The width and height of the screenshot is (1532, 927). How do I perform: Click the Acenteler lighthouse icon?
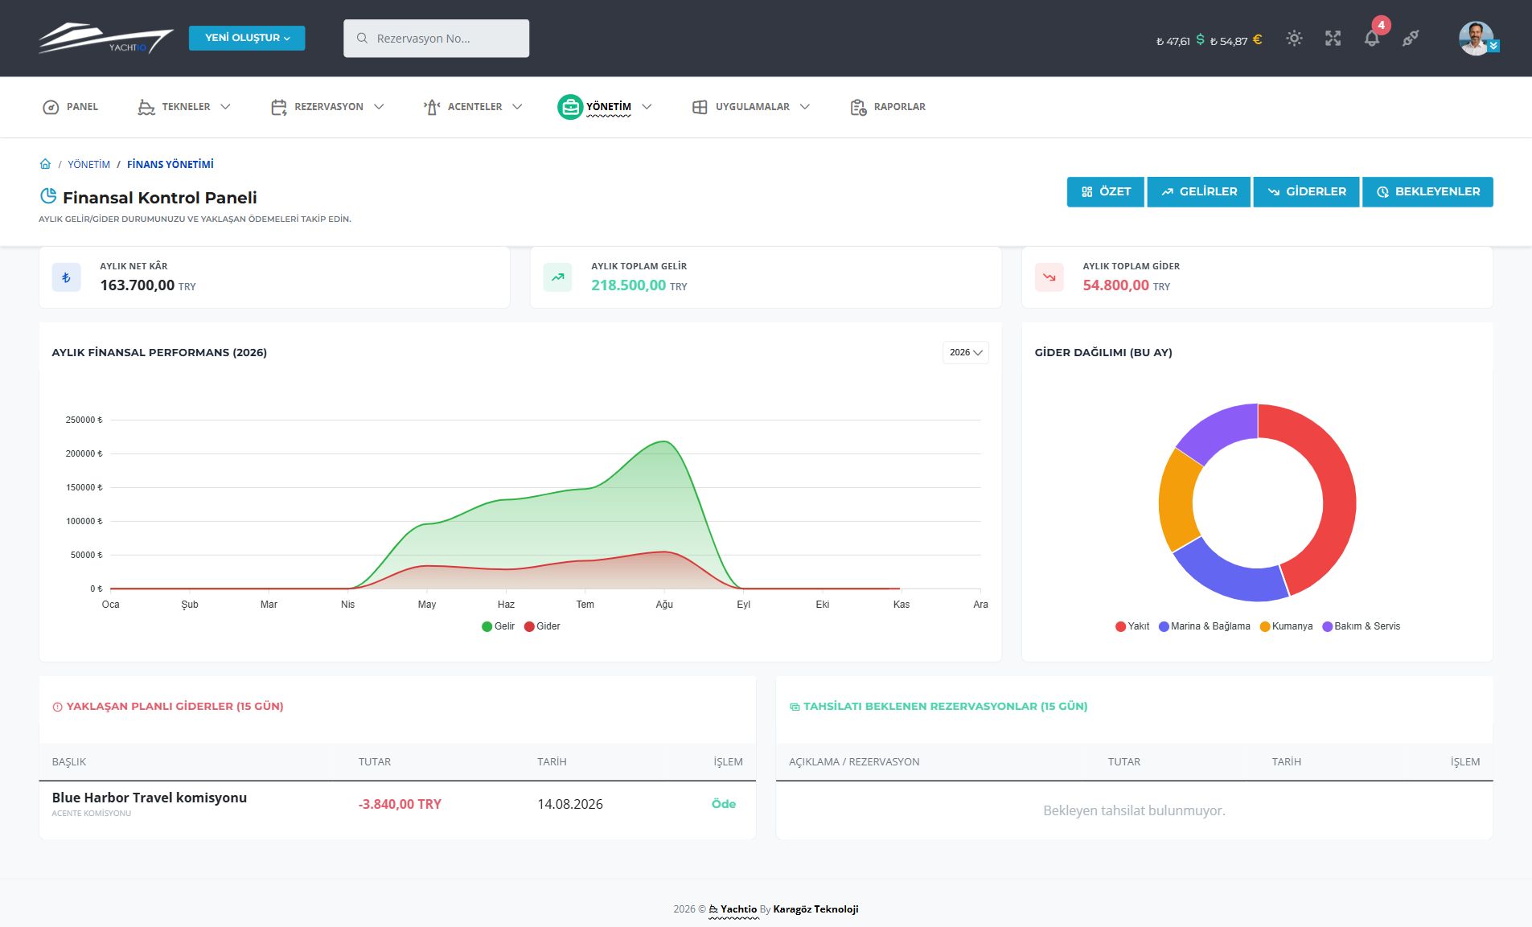point(432,107)
